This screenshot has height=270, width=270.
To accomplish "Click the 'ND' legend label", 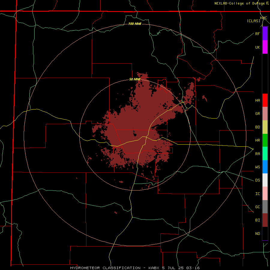I will tap(257, 234).
